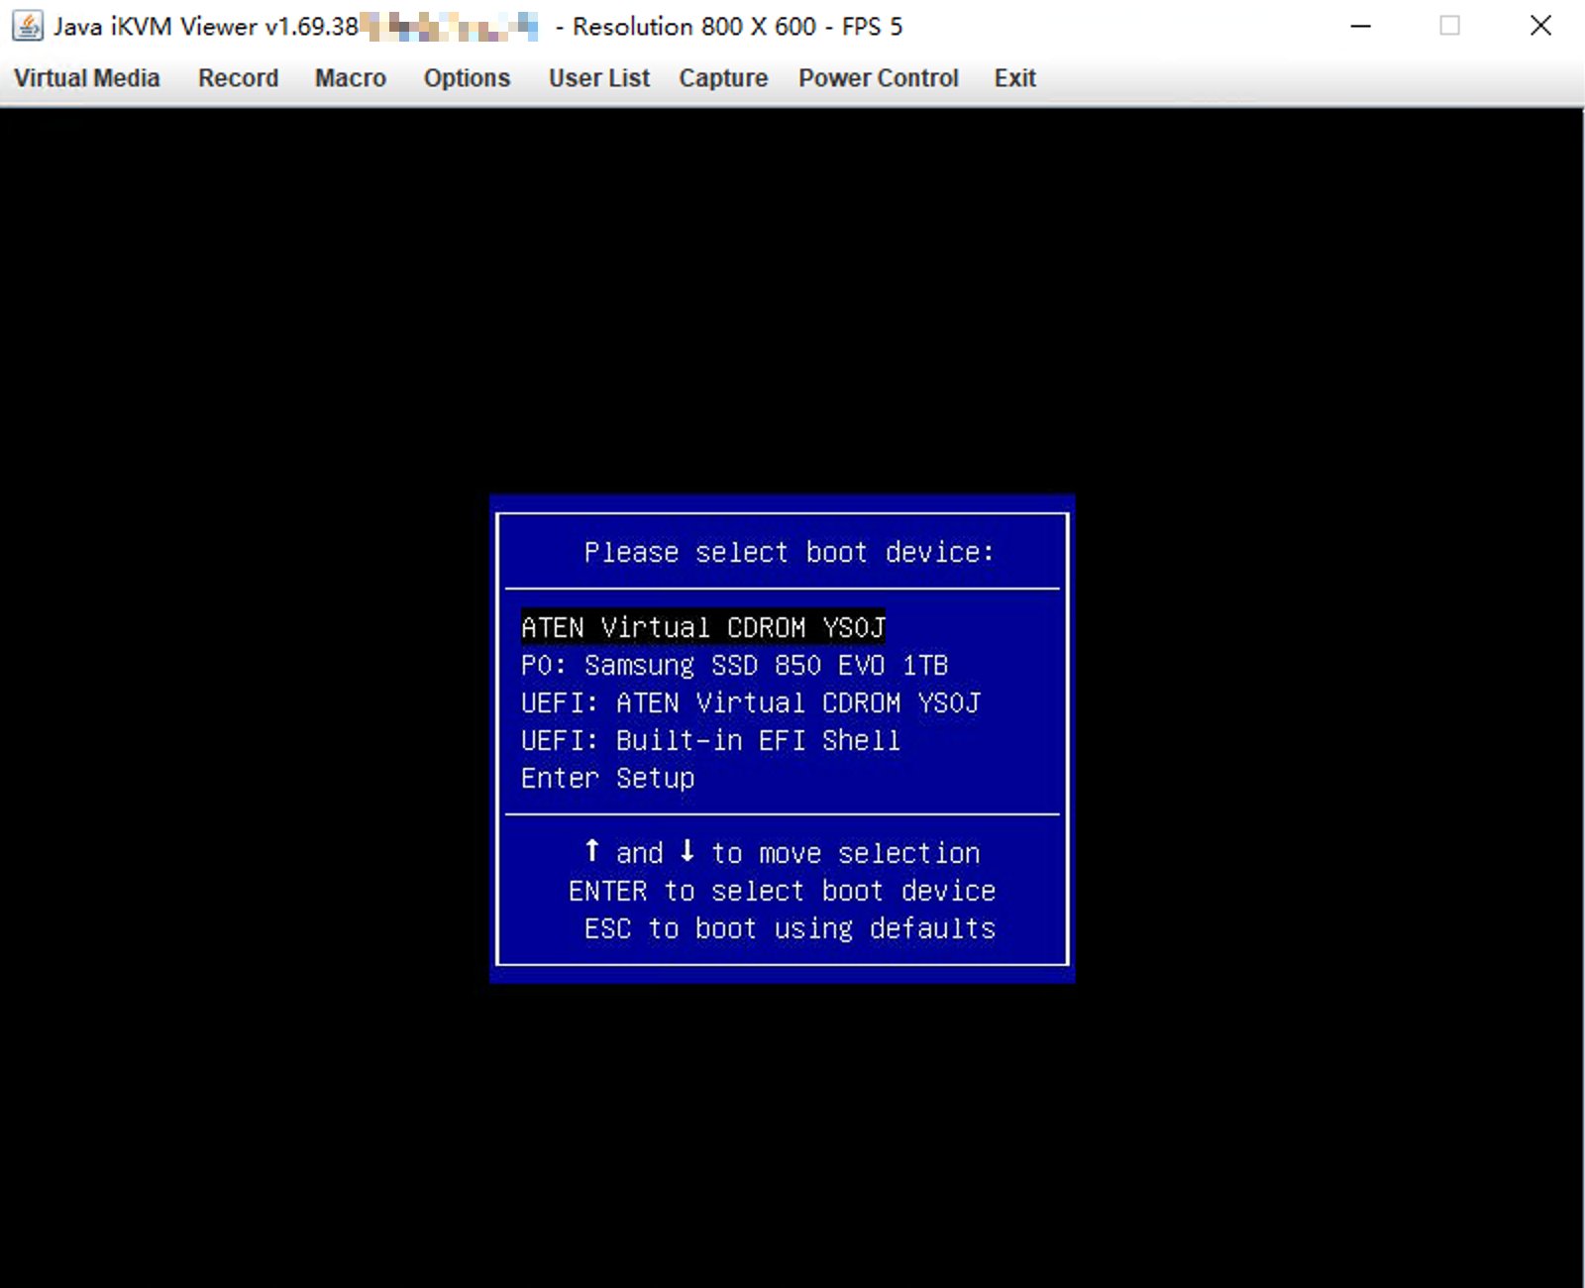Click the up arrow symbol in help text

pyautogui.click(x=591, y=851)
